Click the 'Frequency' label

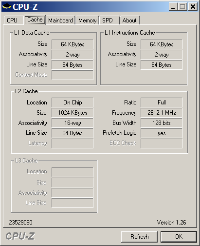tap(124, 113)
